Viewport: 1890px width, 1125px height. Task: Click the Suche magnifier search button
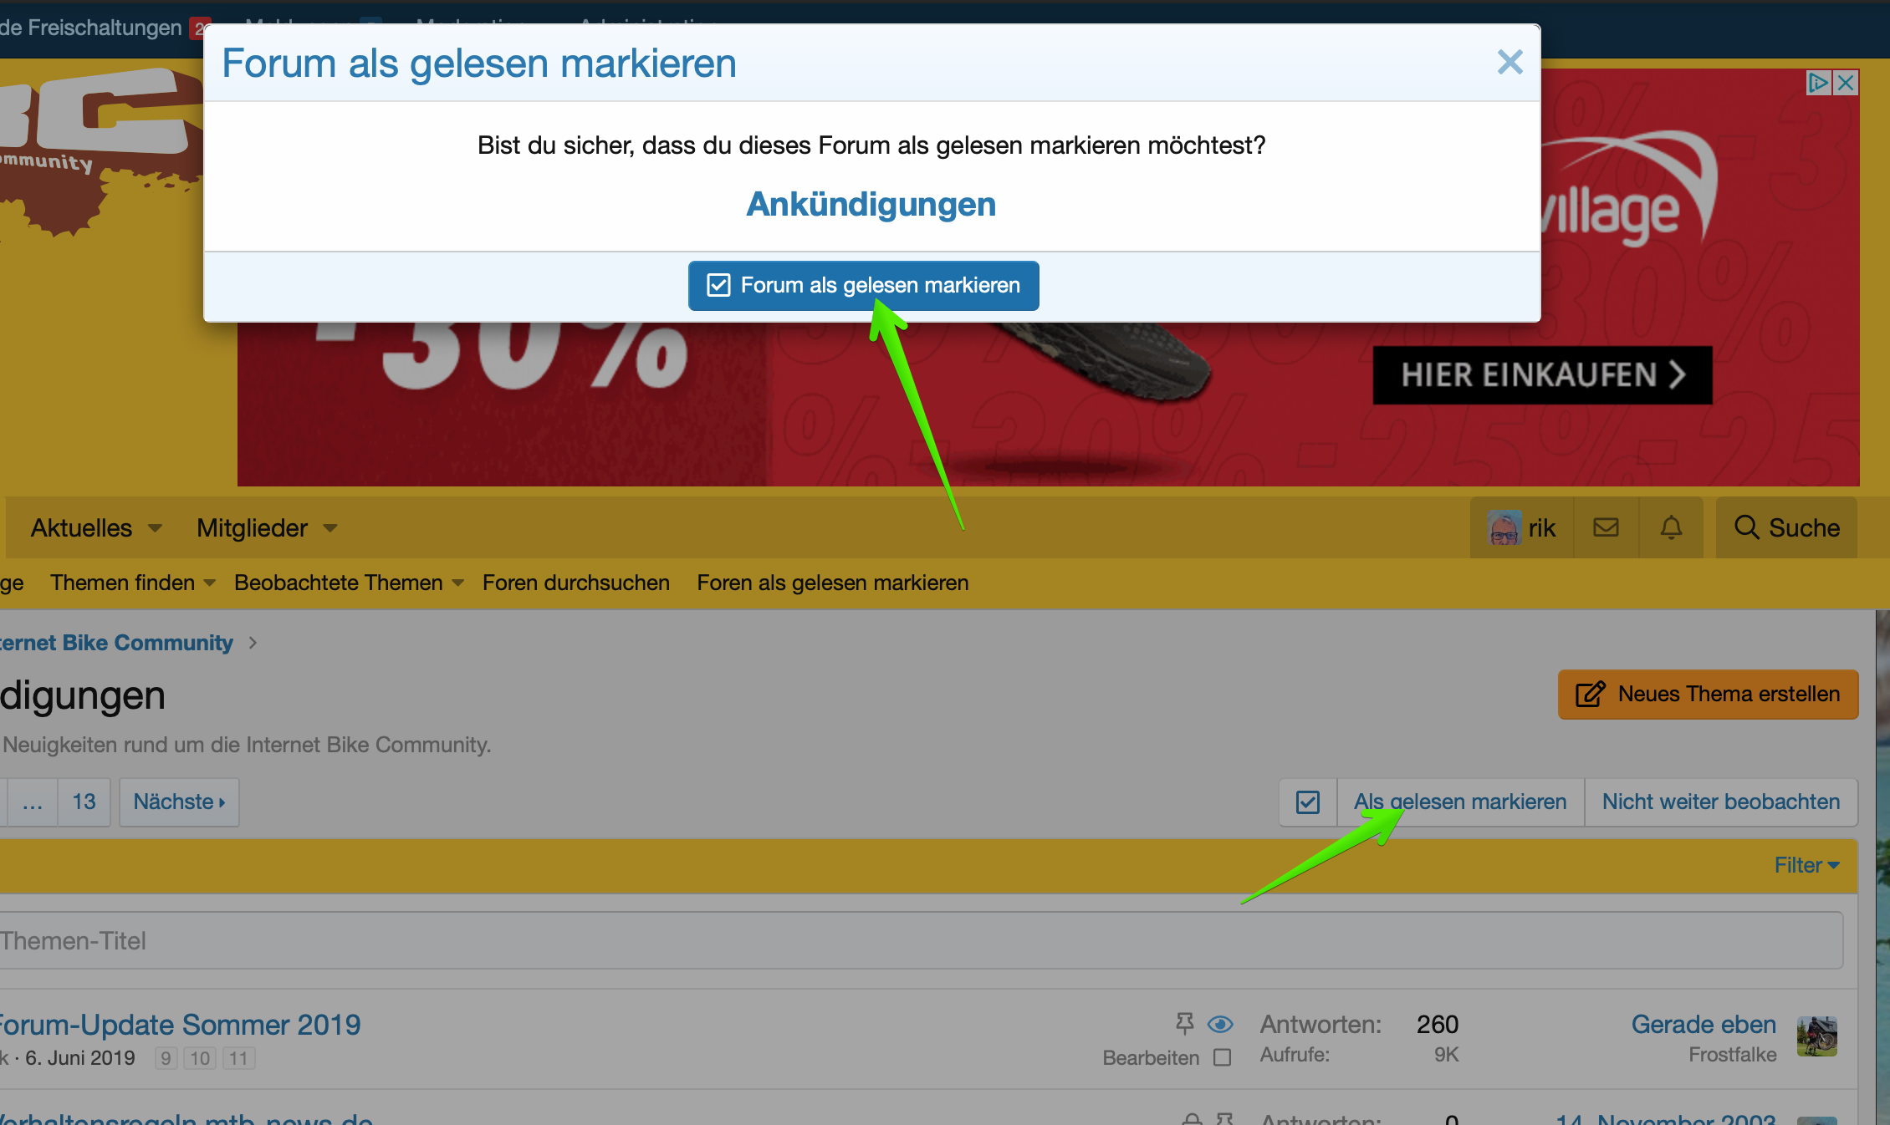(1786, 527)
